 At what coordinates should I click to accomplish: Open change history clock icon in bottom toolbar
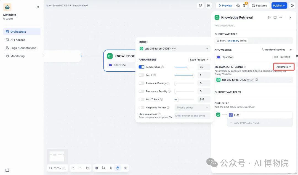tap(88, 168)
